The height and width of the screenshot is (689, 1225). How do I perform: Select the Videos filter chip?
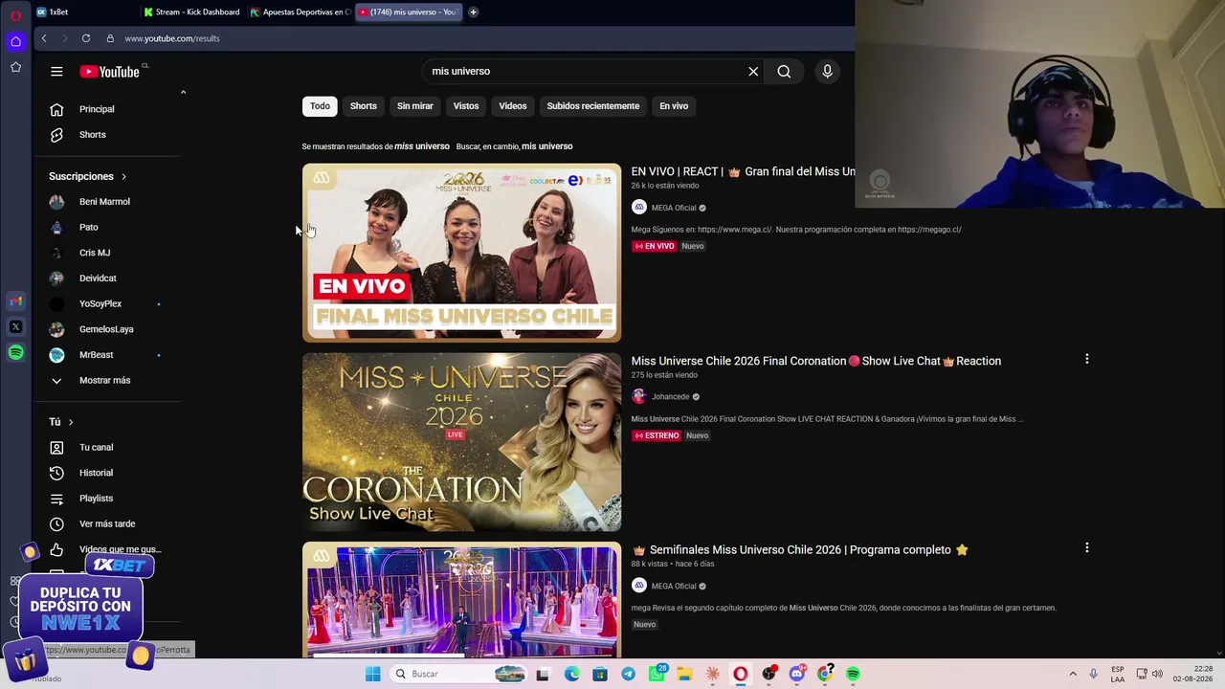513,106
